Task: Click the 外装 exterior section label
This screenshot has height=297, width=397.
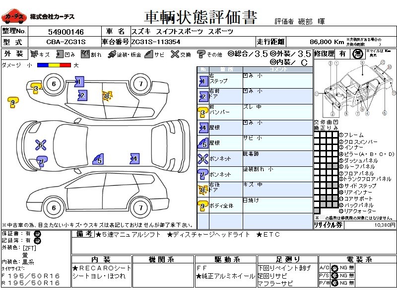Action: pos(13,54)
